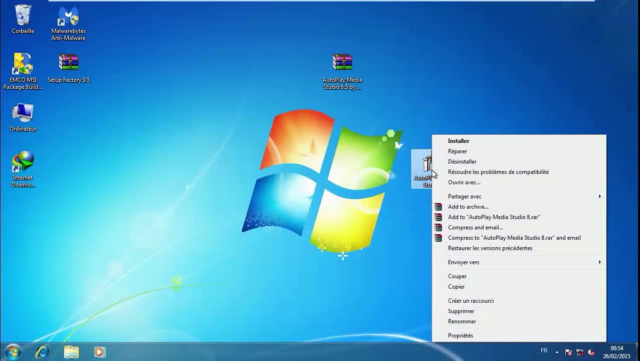Select Compress to AutoPlay rar and email
Screen dimensions: 640x361
pos(519,238)
